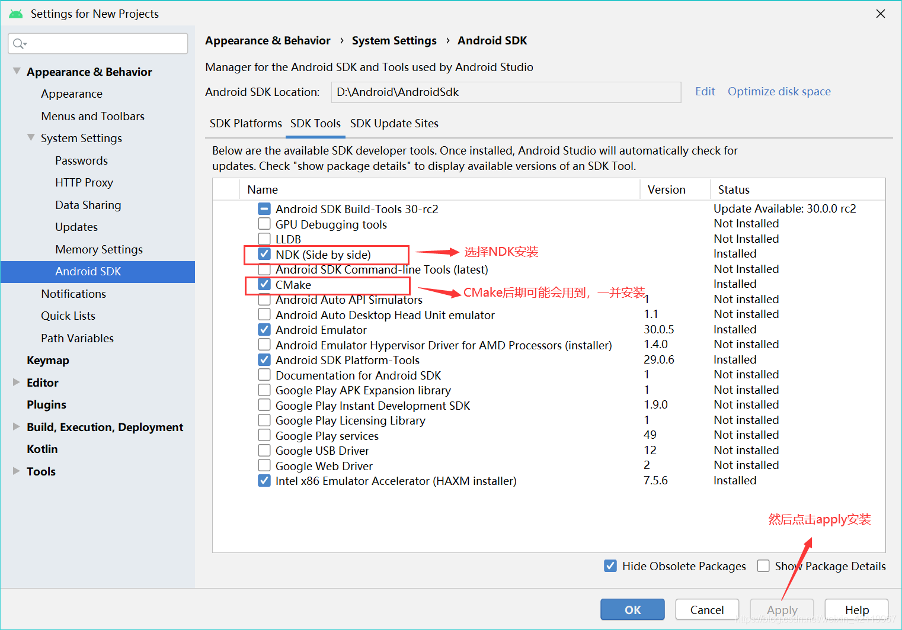Uncheck Intel x86 Emulator Accelerator checkbox
Viewport: 902px width, 630px height.
264,481
